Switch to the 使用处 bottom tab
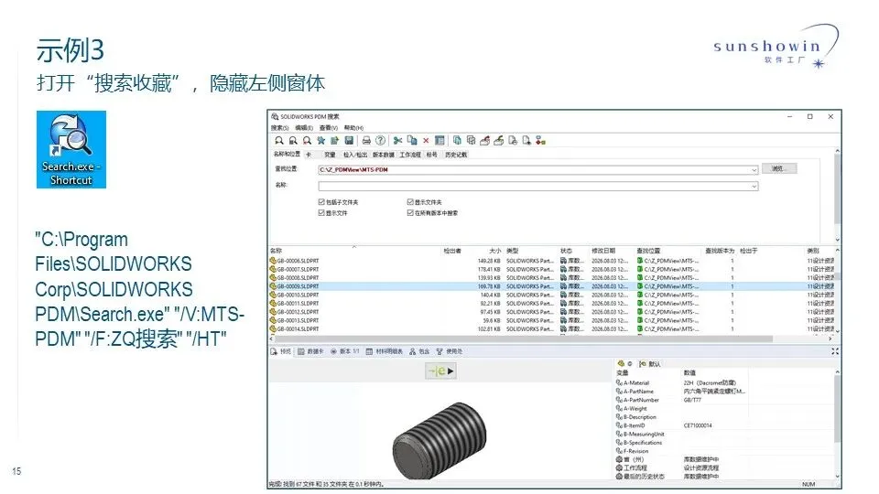The height and width of the screenshot is (494, 879). [x=450, y=351]
